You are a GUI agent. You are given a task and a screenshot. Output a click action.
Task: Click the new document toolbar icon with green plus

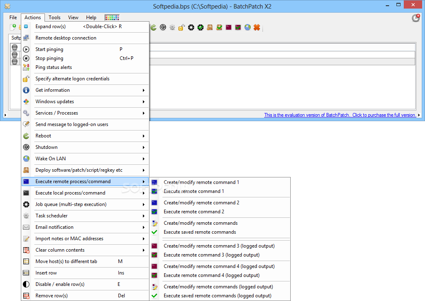tap(13, 27)
